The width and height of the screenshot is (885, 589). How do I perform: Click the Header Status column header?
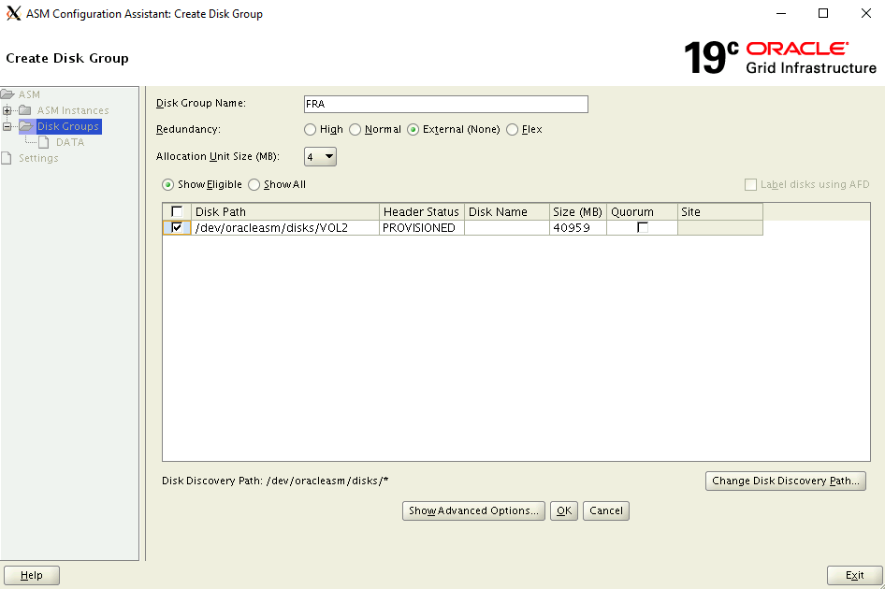point(422,211)
